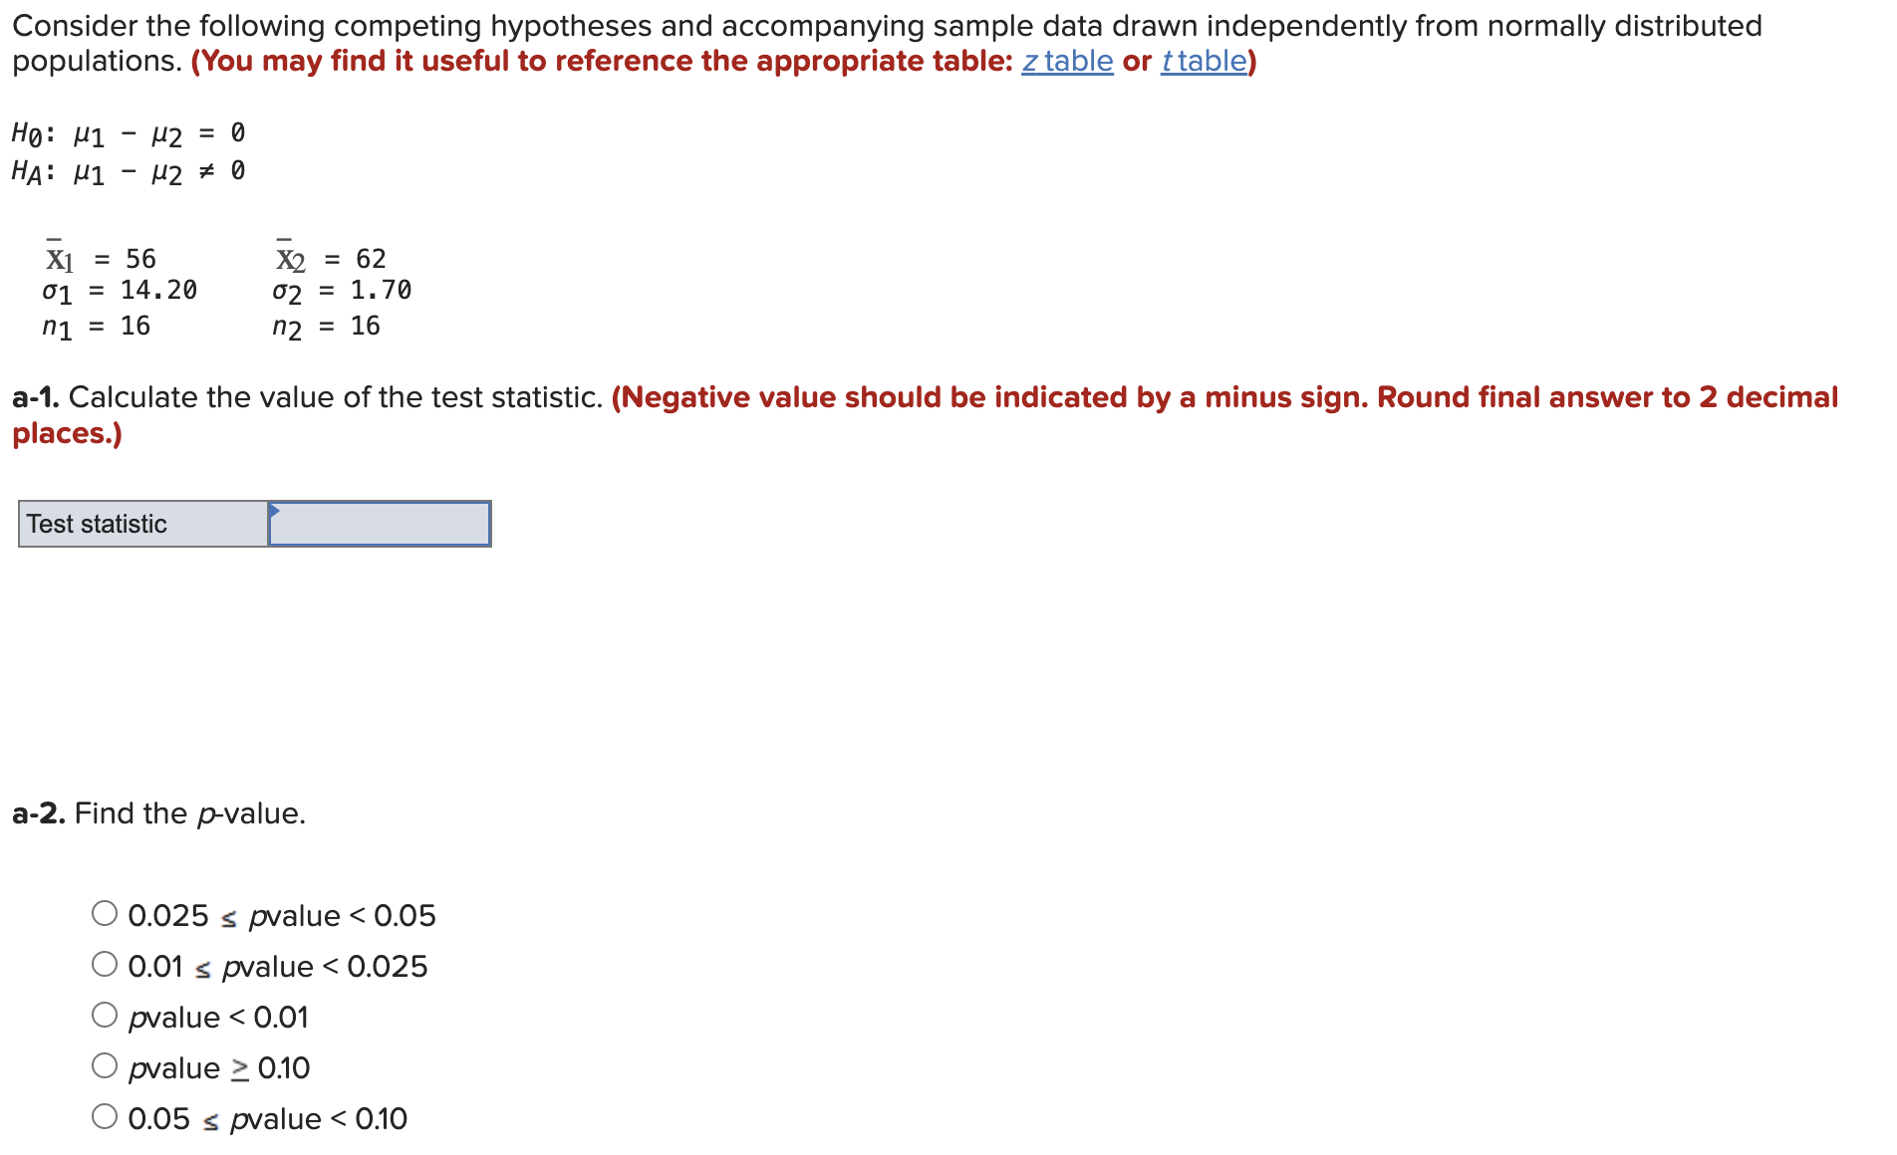Viewport: 1897px width, 1155px height.
Task: Open the z table link
Action: tap(1065, 61)
